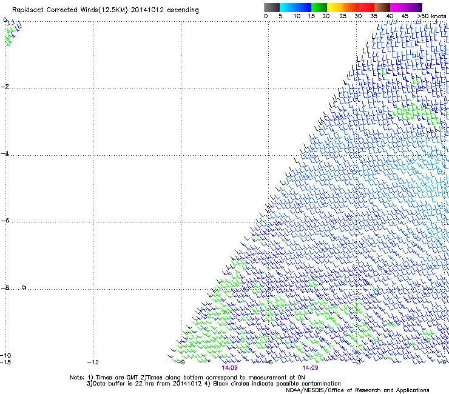This screenshot has height=394, width=449.
Task: Click the '-15' longitude label on bottom axis
Action: (x=5, y=362)
